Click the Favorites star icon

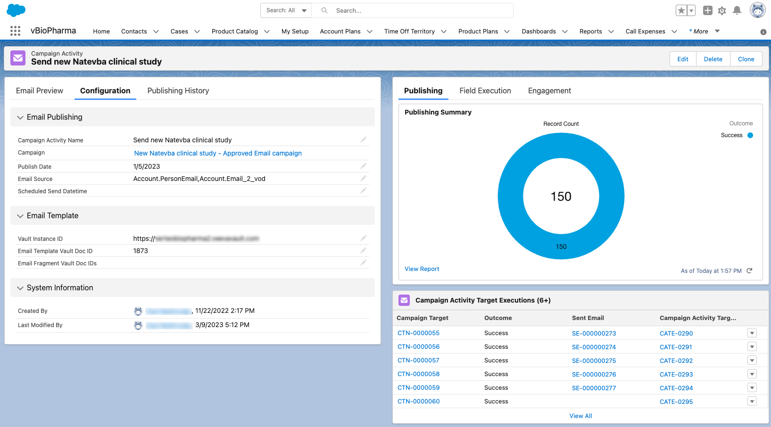(x=681, y=10)
